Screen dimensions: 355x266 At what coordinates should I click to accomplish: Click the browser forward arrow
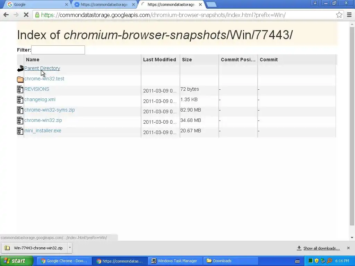(16, 15)
